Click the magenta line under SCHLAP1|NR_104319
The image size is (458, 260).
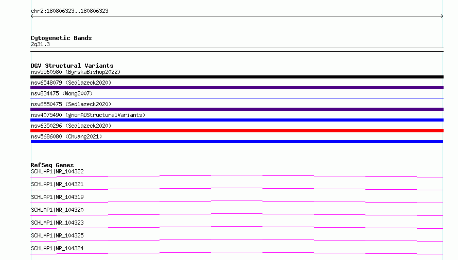click(237, 201)
